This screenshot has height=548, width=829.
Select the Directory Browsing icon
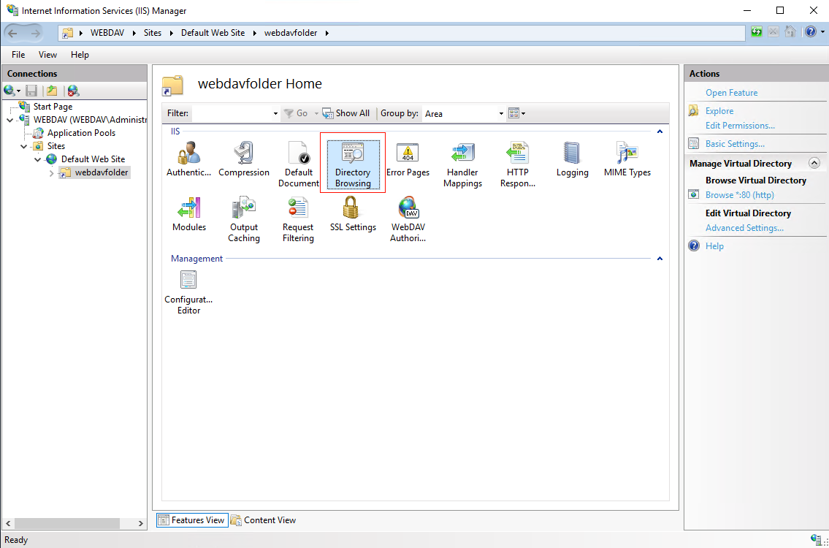click(353, 164)
